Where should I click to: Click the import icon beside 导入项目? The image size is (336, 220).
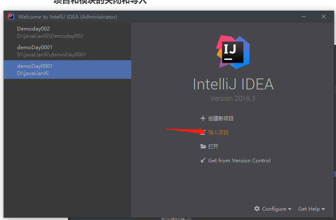pyautogui.click(x=203, y=133)
